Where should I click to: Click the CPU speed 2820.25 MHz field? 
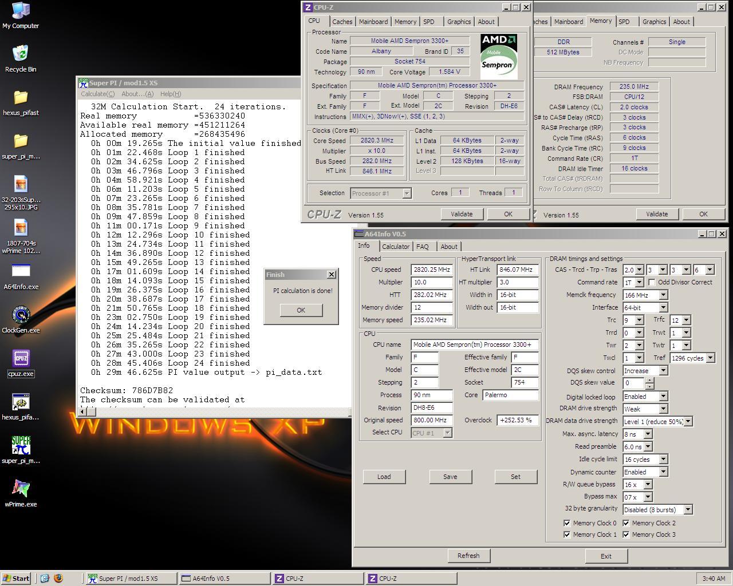click(432, 270)
